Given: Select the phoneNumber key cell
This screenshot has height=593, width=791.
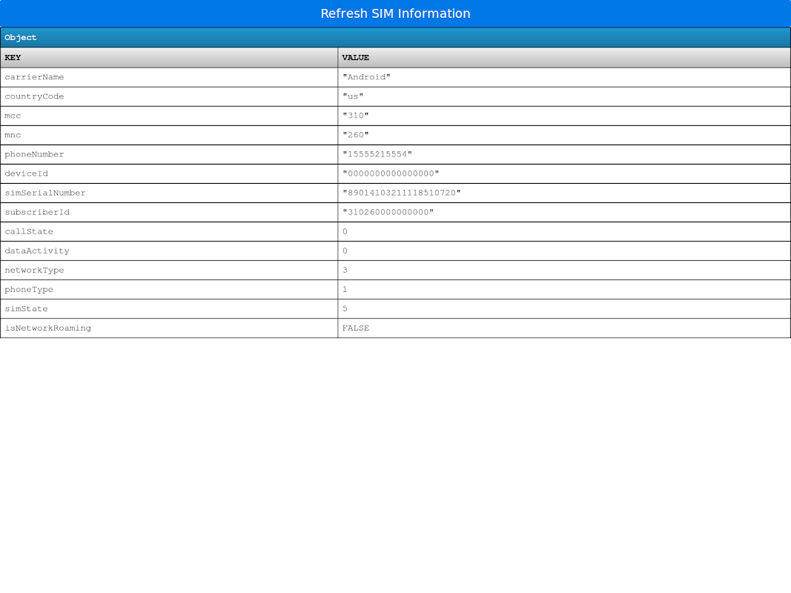Looking at the screenshot, I should click(x=169, y=154).
